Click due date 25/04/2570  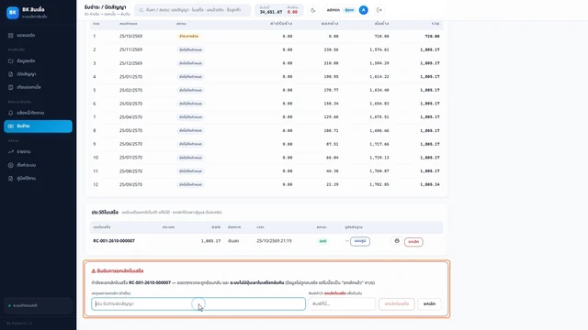(130, 117)
